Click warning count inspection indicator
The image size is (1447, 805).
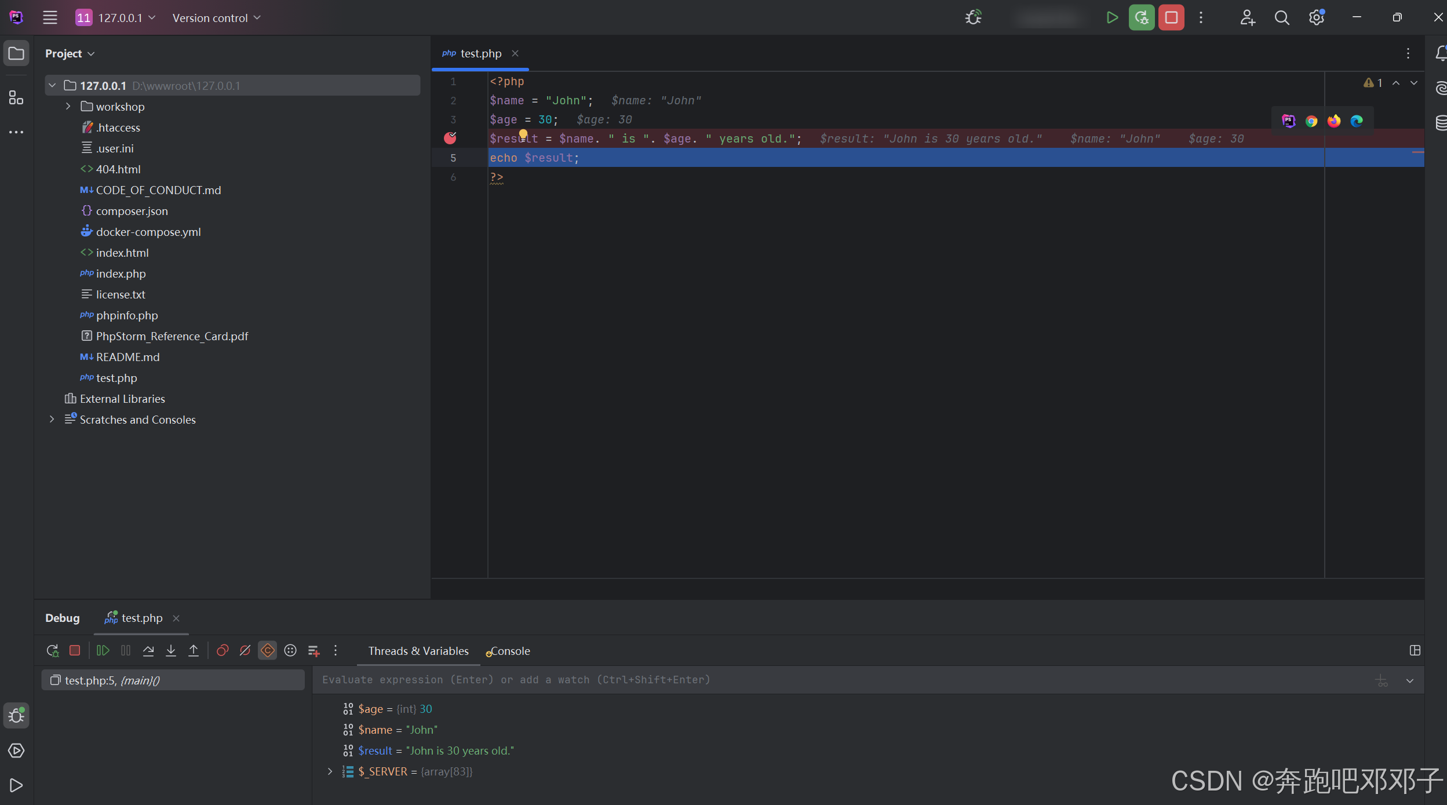[1373, 83]
